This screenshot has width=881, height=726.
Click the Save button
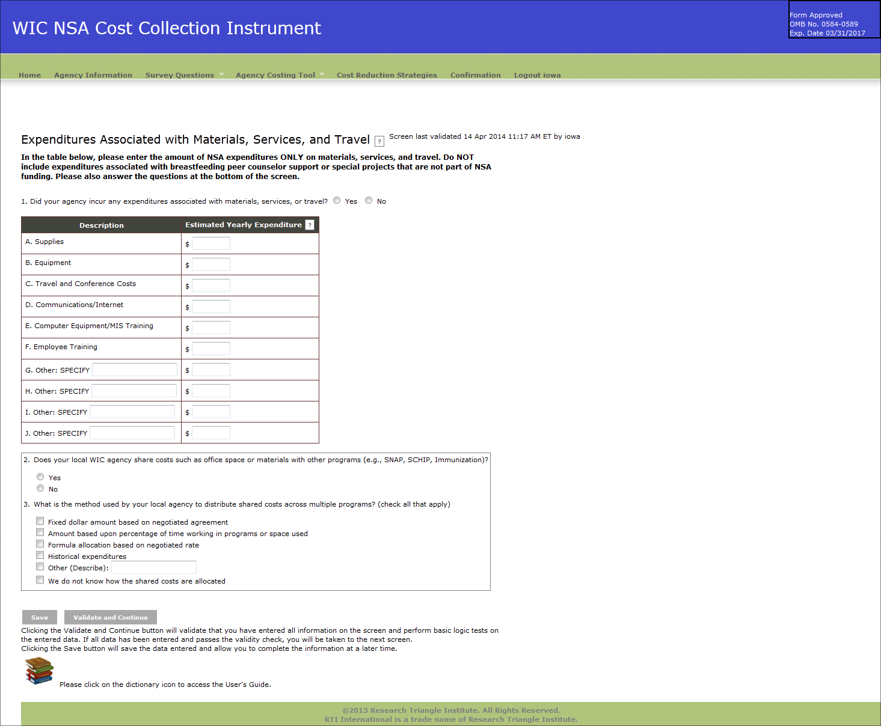click(x=40, y=617)
